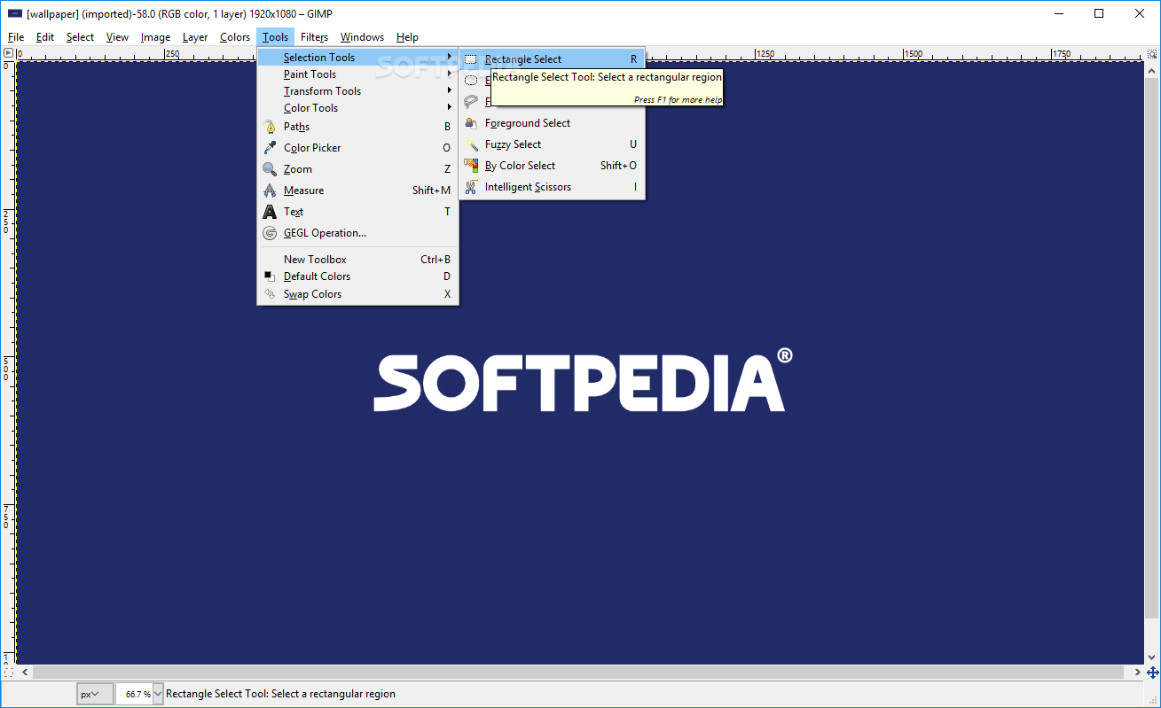
Task: Click the horizontal scrollbar right arrow
Action: [x=1138, y=673]
